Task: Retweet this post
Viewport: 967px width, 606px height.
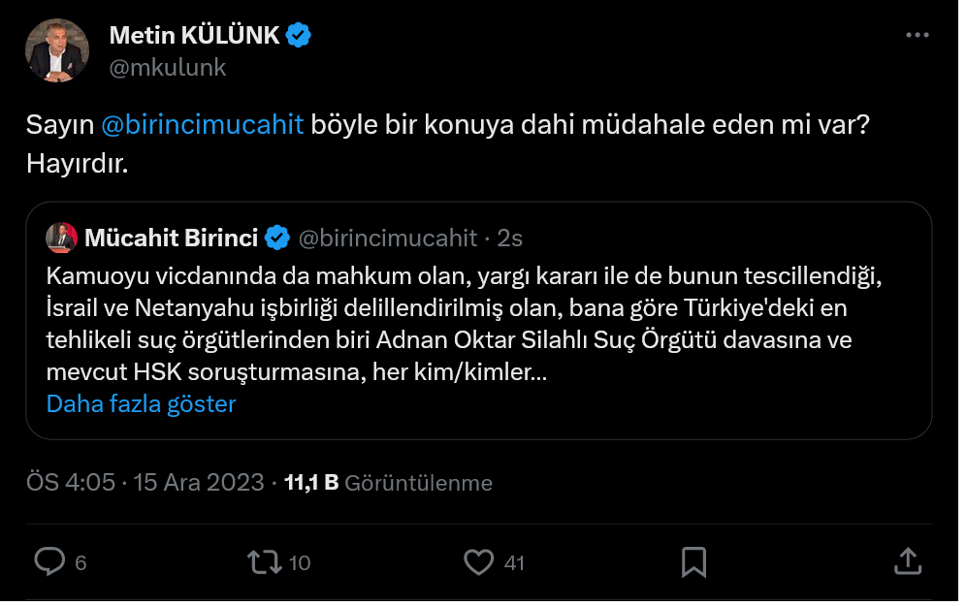Action: (x=264, y=562)
